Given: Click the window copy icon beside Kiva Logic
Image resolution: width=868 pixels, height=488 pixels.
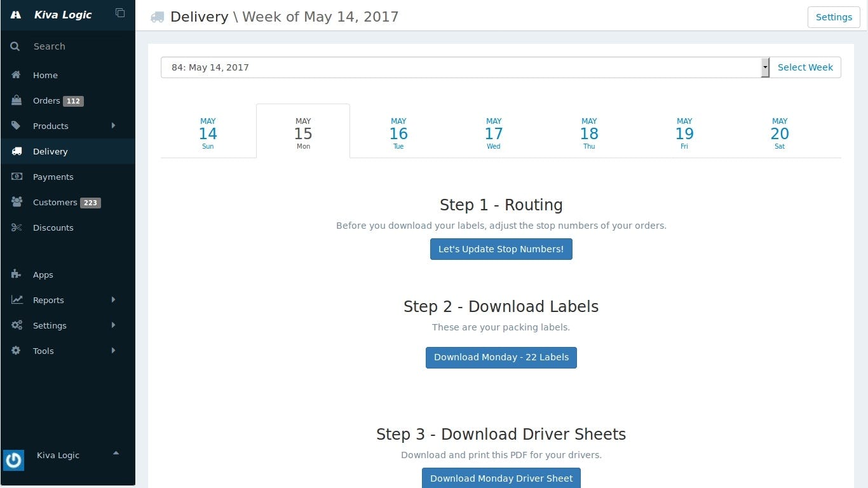Looking at the screenshot, I should [120, 12].
